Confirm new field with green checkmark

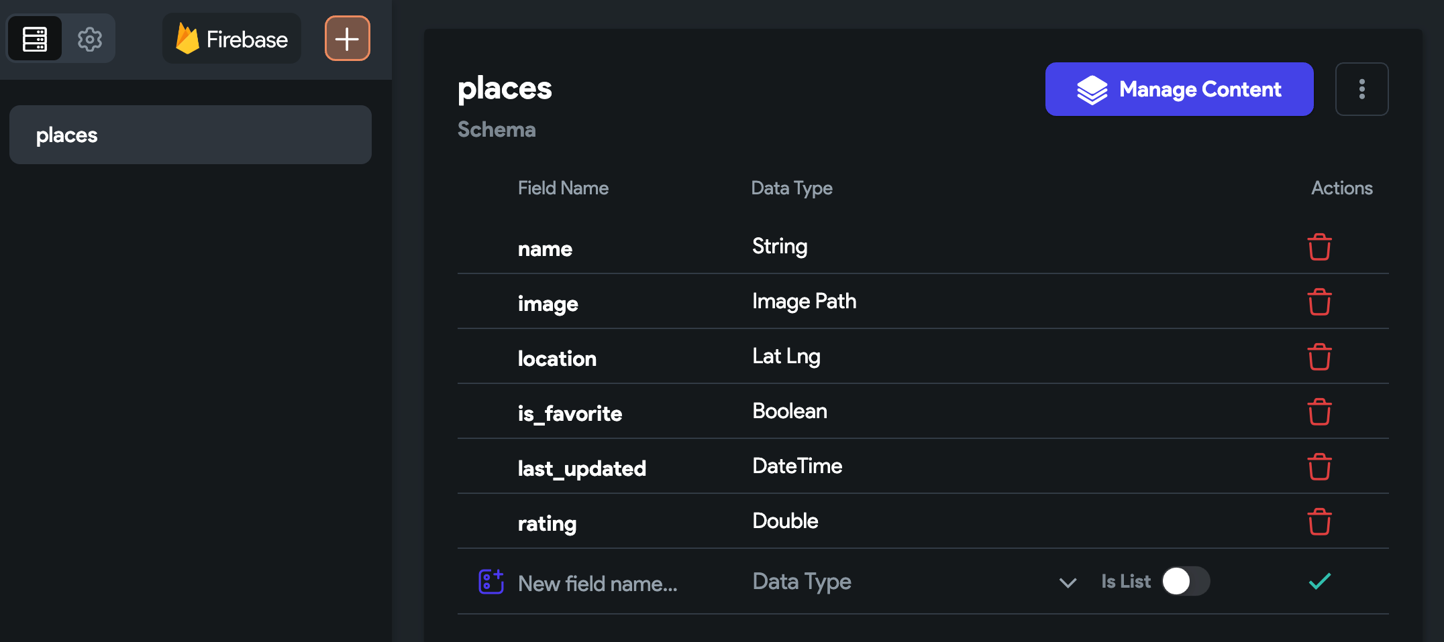click(x=1319, y=582)
